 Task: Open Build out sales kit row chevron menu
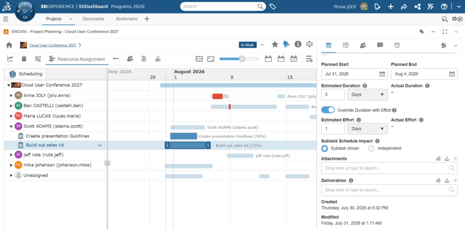click(x=99, y=145)
